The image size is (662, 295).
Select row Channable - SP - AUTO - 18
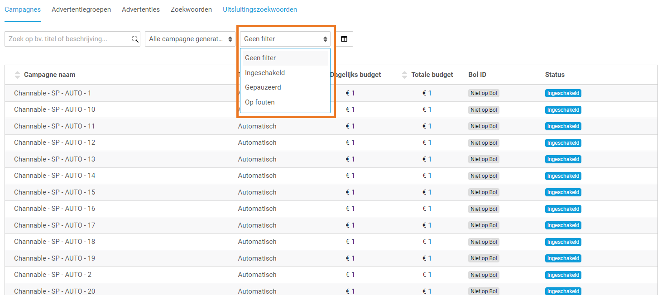point(331,242)
